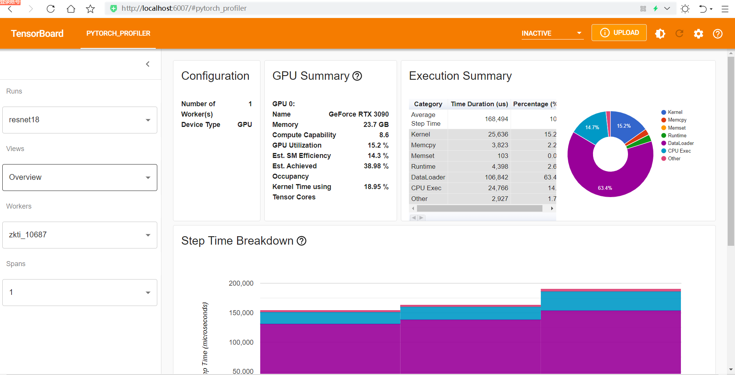Click the Memcpy table row label
Screen dimensions: 735x375
pyautogui.click(x=424, y=145)
